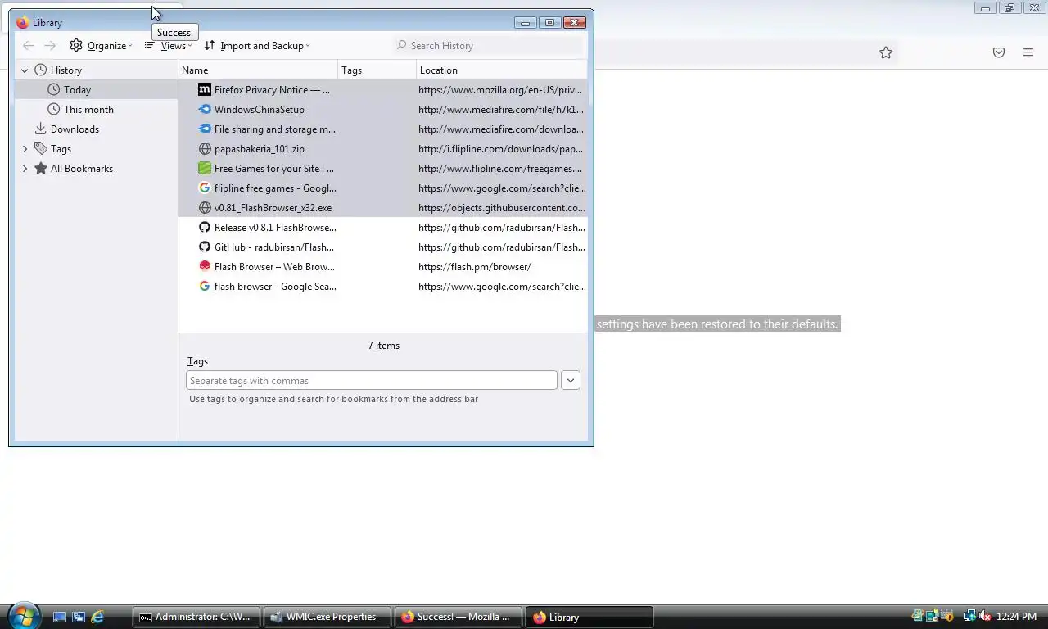Switch to WMIC.exe Properties taskbar button
The width and height of the screenshot is (1048, 629).
[327, 617]
